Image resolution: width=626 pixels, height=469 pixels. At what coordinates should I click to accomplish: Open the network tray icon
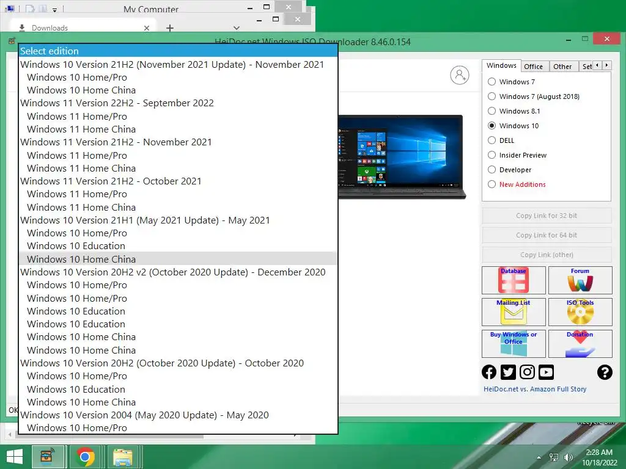coord(554,457)
